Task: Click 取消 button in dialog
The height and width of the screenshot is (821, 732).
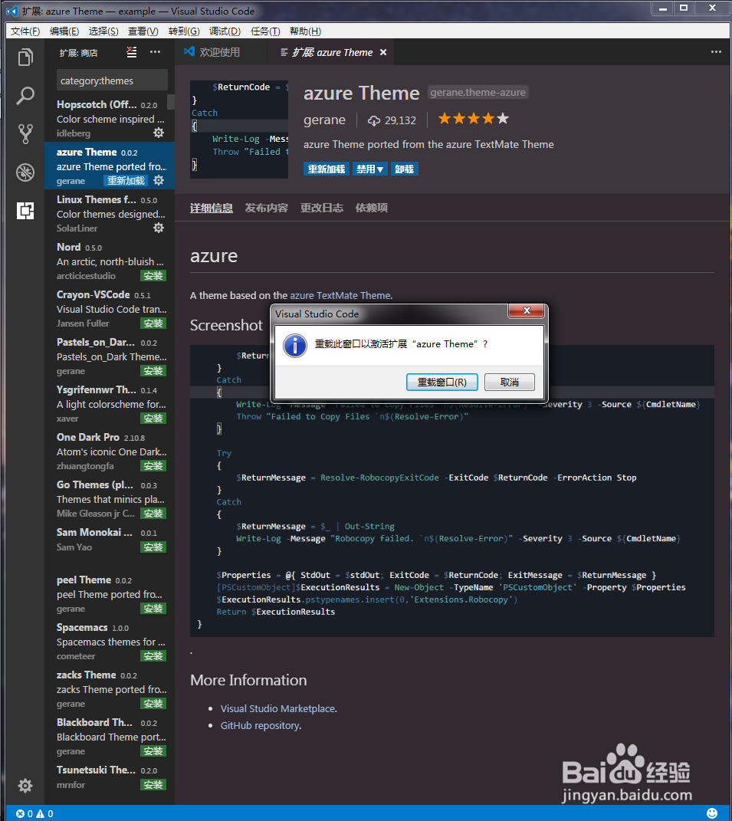Action: (510, 383)
